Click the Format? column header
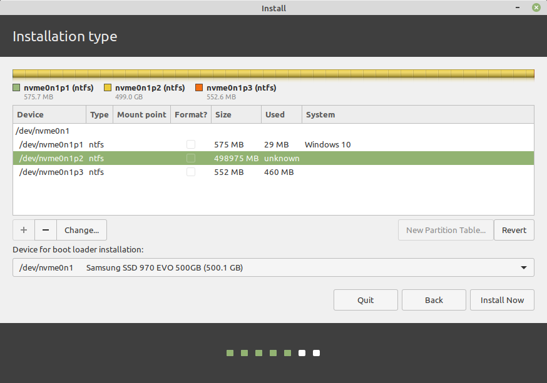This screenshot has width=547, height=383. (x=191, y=114)
